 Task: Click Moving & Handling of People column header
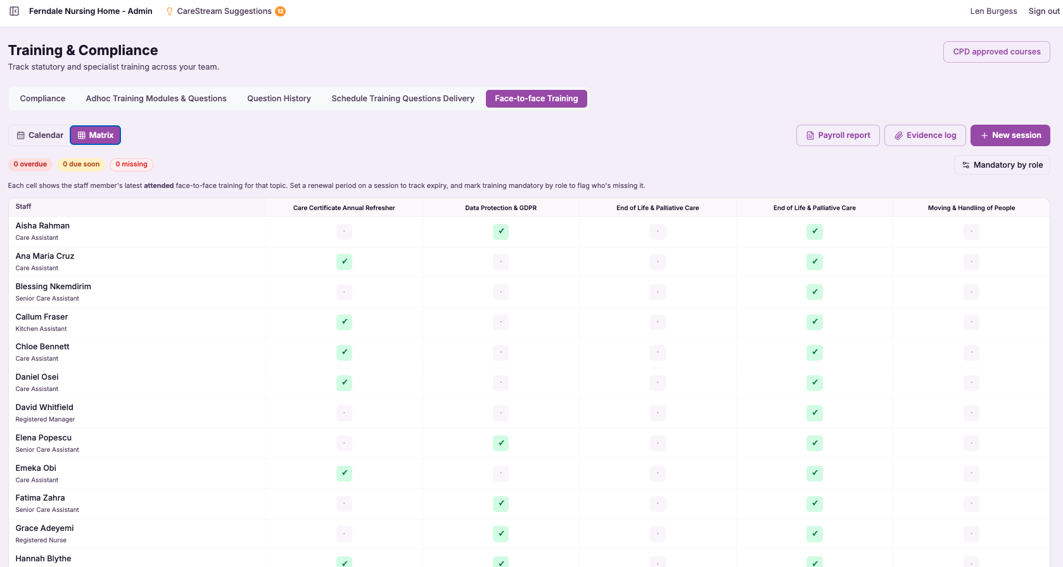(x=971, y=208)
